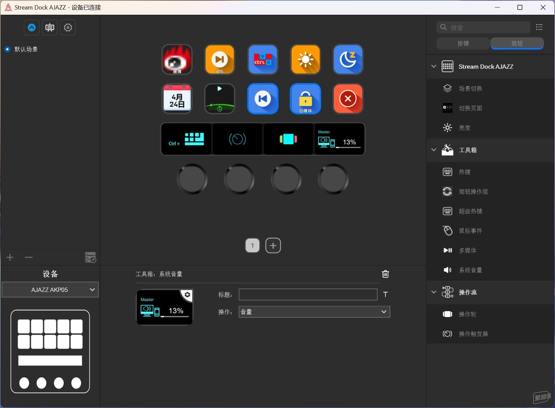Image resolution: width=555 pixels, height=408 pixels.
Task: Click the second knob dial
Action: click(x=239, y=179)
